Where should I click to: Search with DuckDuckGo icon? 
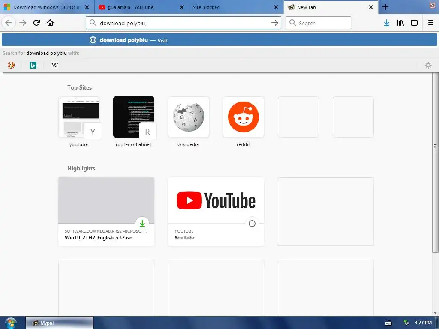[x=11, y=65]
